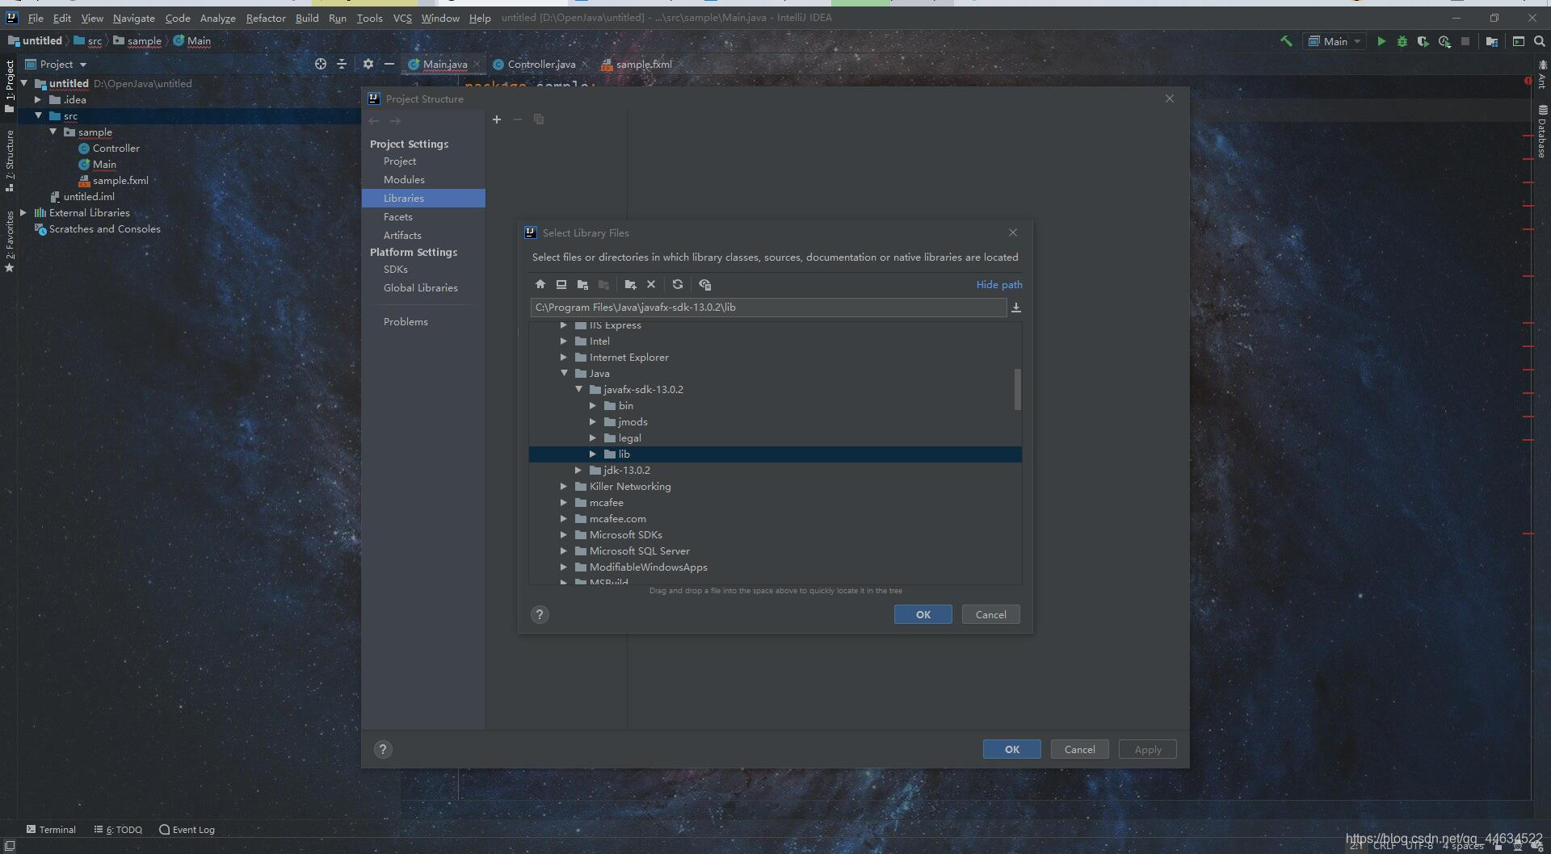Open the Main run configuration dropdown
Viewport: 1551px width, 854px height.
1334,41
